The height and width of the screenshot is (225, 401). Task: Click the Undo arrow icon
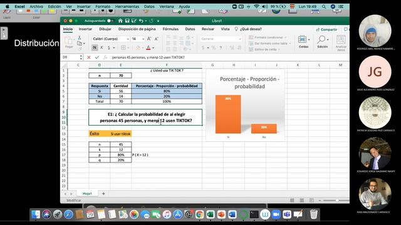click(x=141, y=21)
